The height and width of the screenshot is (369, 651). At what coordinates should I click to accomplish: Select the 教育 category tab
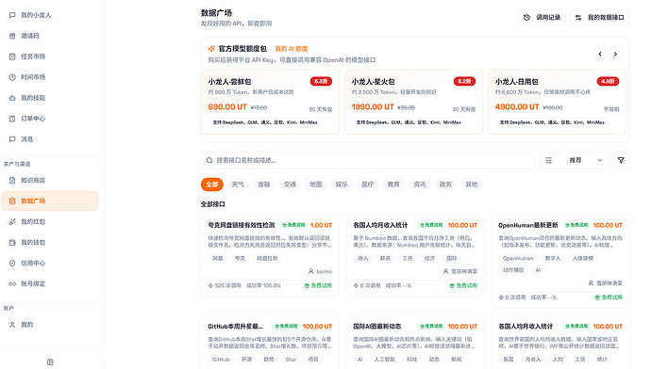click(393, 184)
